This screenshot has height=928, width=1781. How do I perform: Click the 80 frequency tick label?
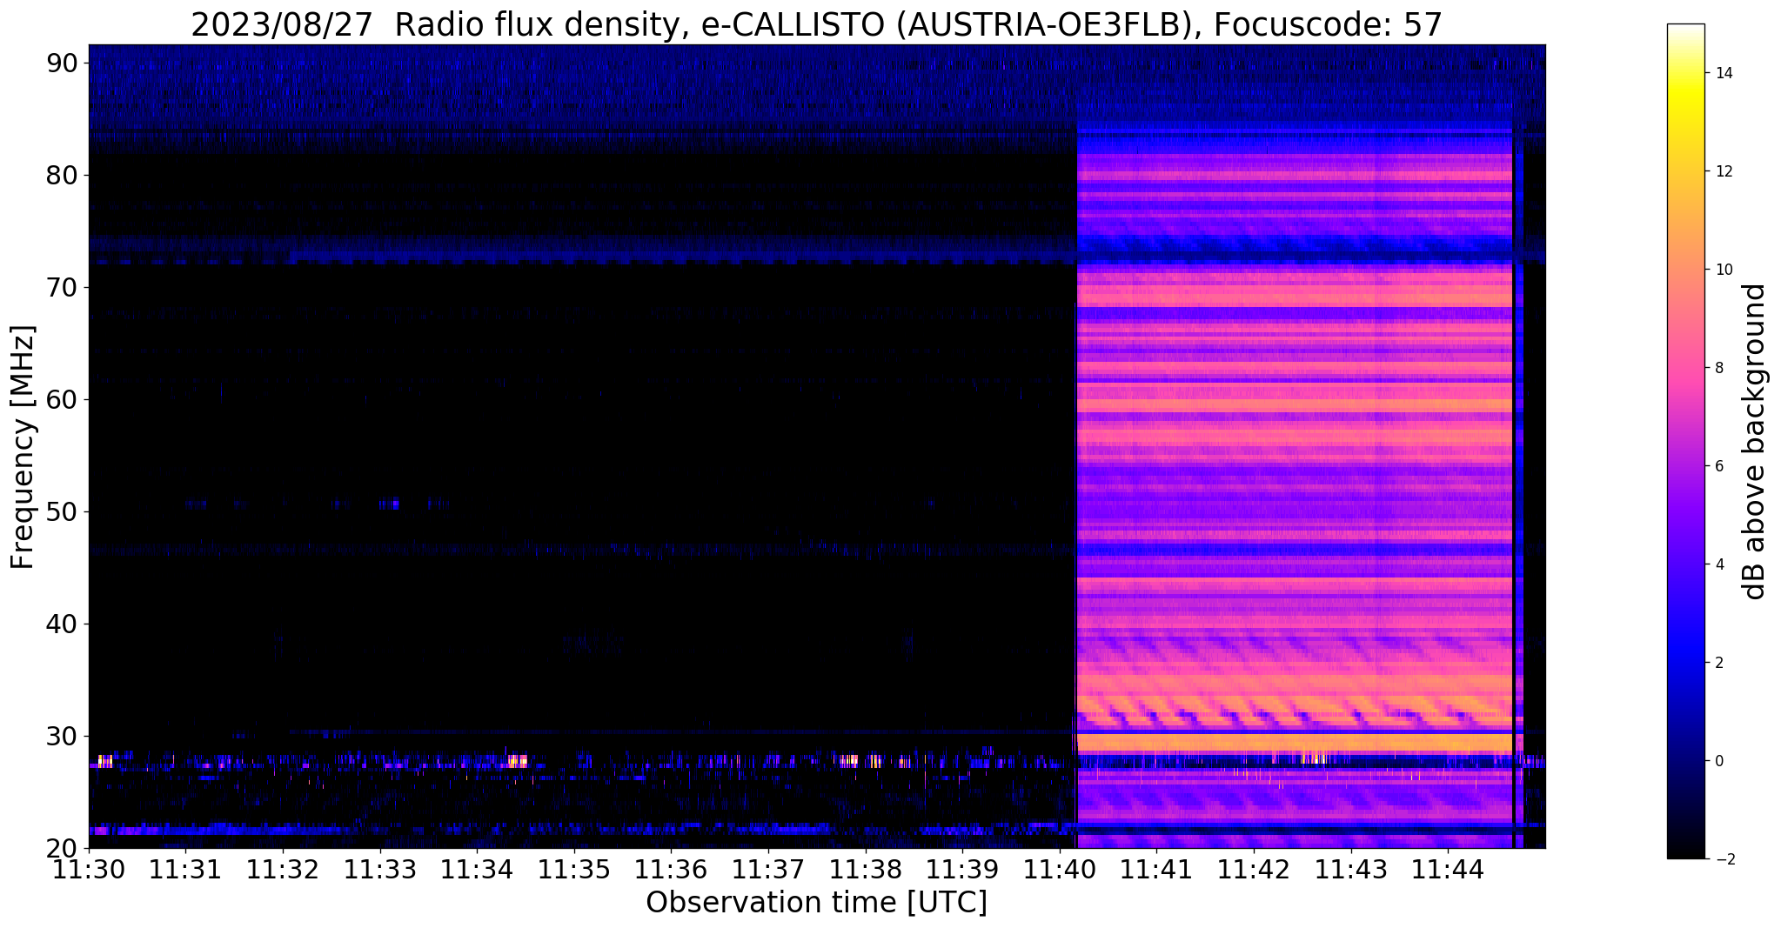click(63, 175)
